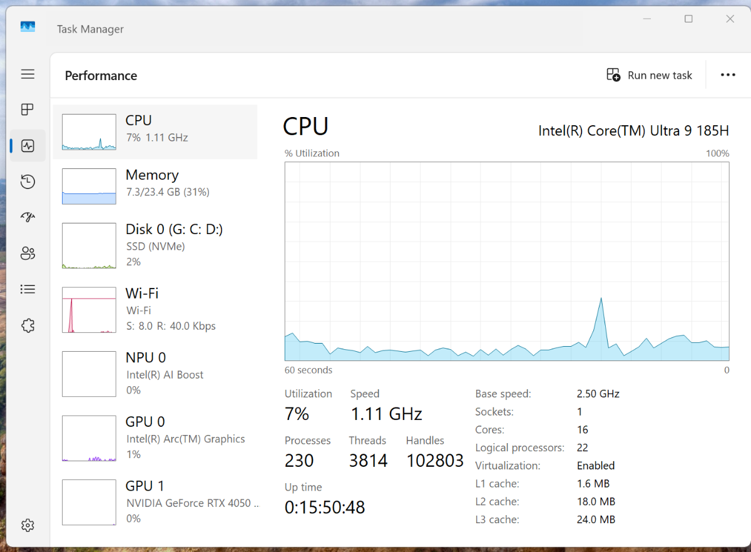Click the CPU utilization graph area
This screenshot has width=751, height=552.
click(x=506, y=261)
